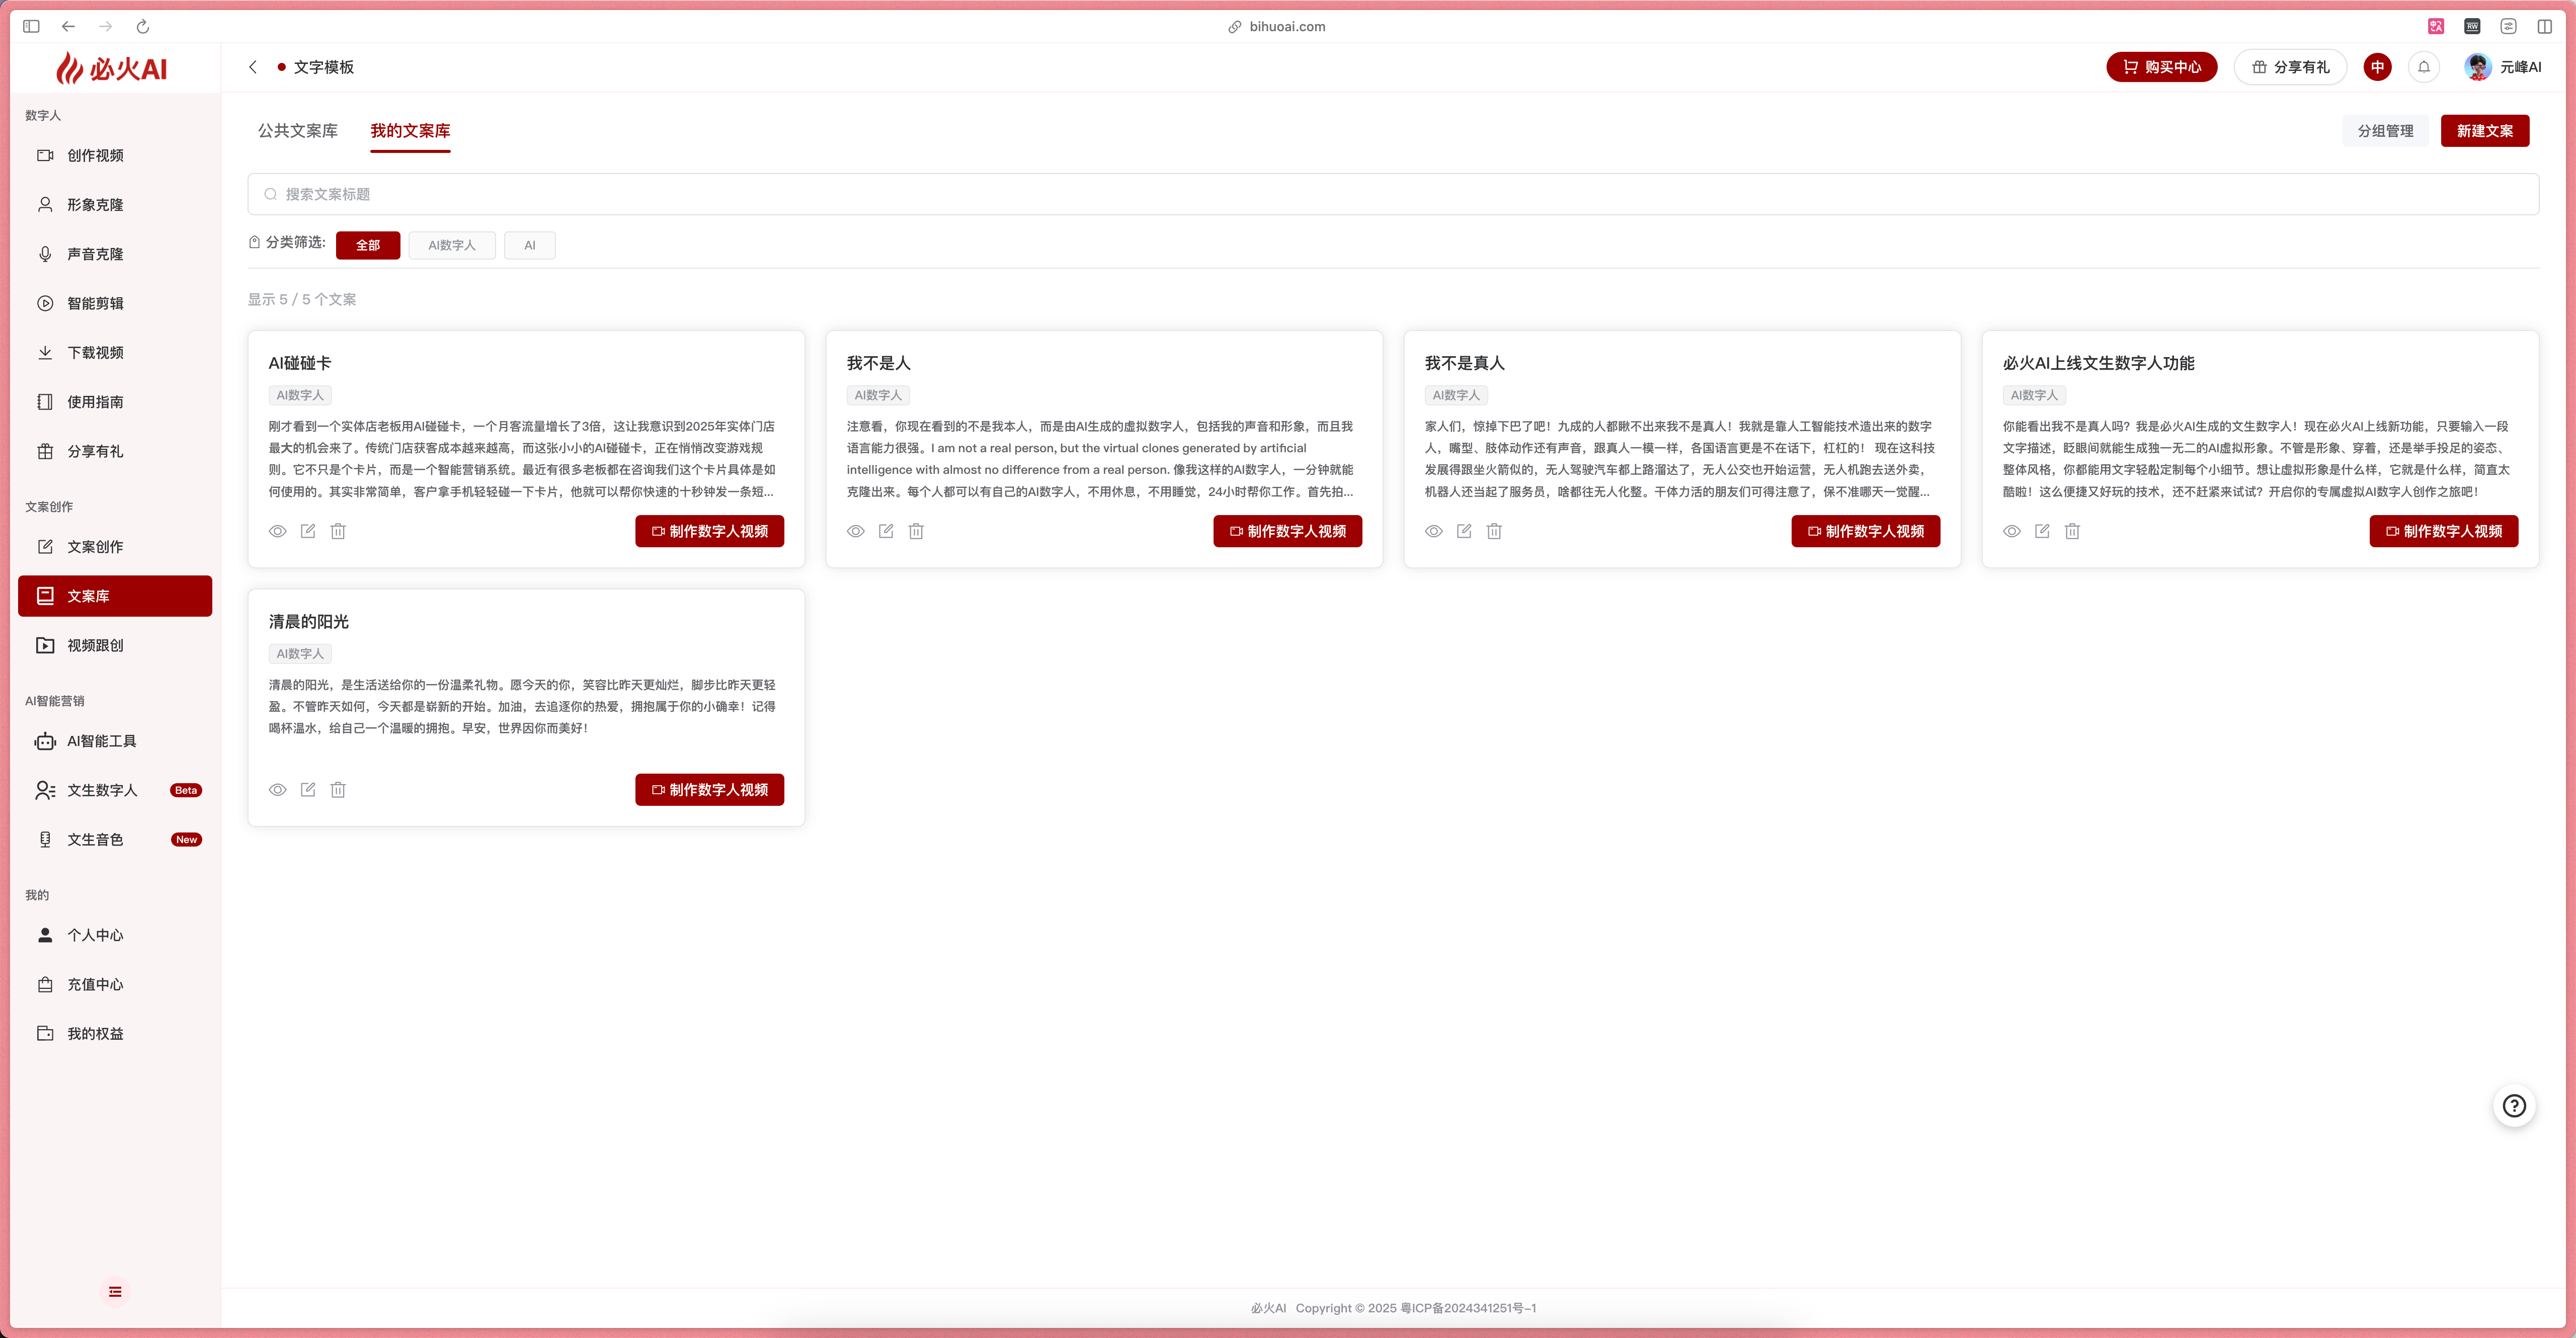Click the back arrow beside 文字模板
This screenshot has height=1338, width=2576.
click(x=253, y=67)
